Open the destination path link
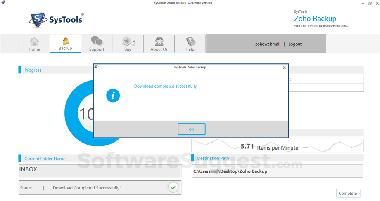380x201 pixels. [x=230, y=171]
